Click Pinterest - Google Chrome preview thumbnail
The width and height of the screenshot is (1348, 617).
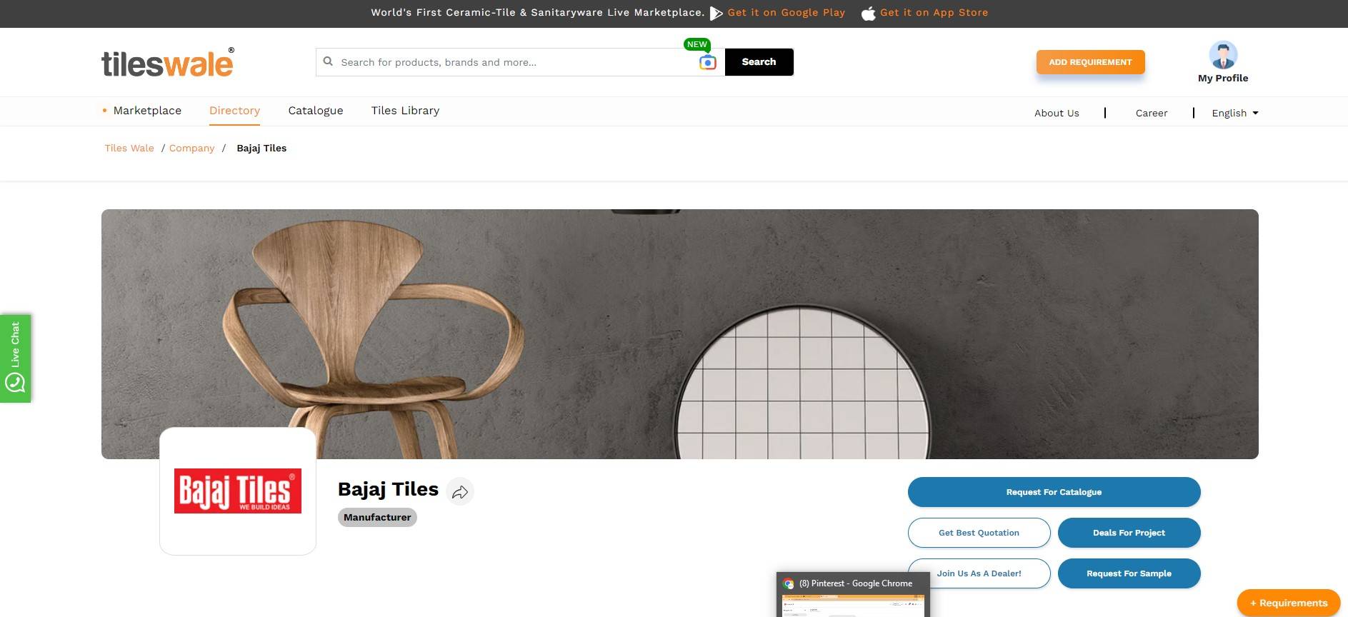point(854,606)
